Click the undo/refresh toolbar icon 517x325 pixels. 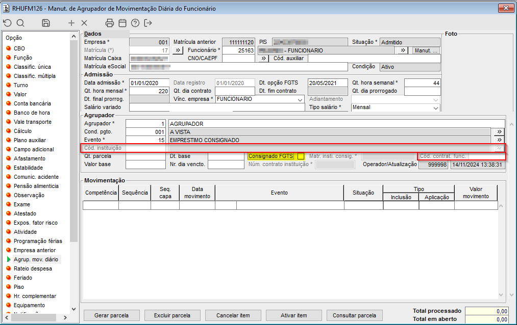[7, 23]
